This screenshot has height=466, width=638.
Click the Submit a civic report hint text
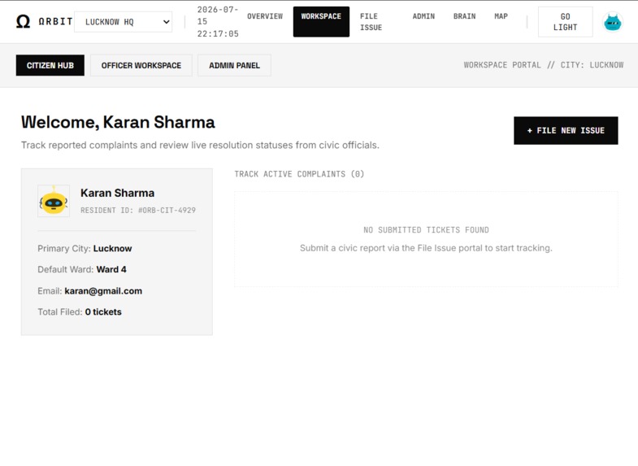tap(426, 248)
